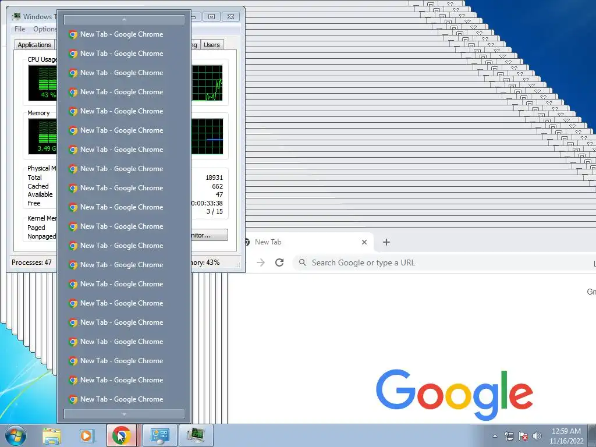Reload the Chrome page
596x447 pixels.
pos(279,262)
